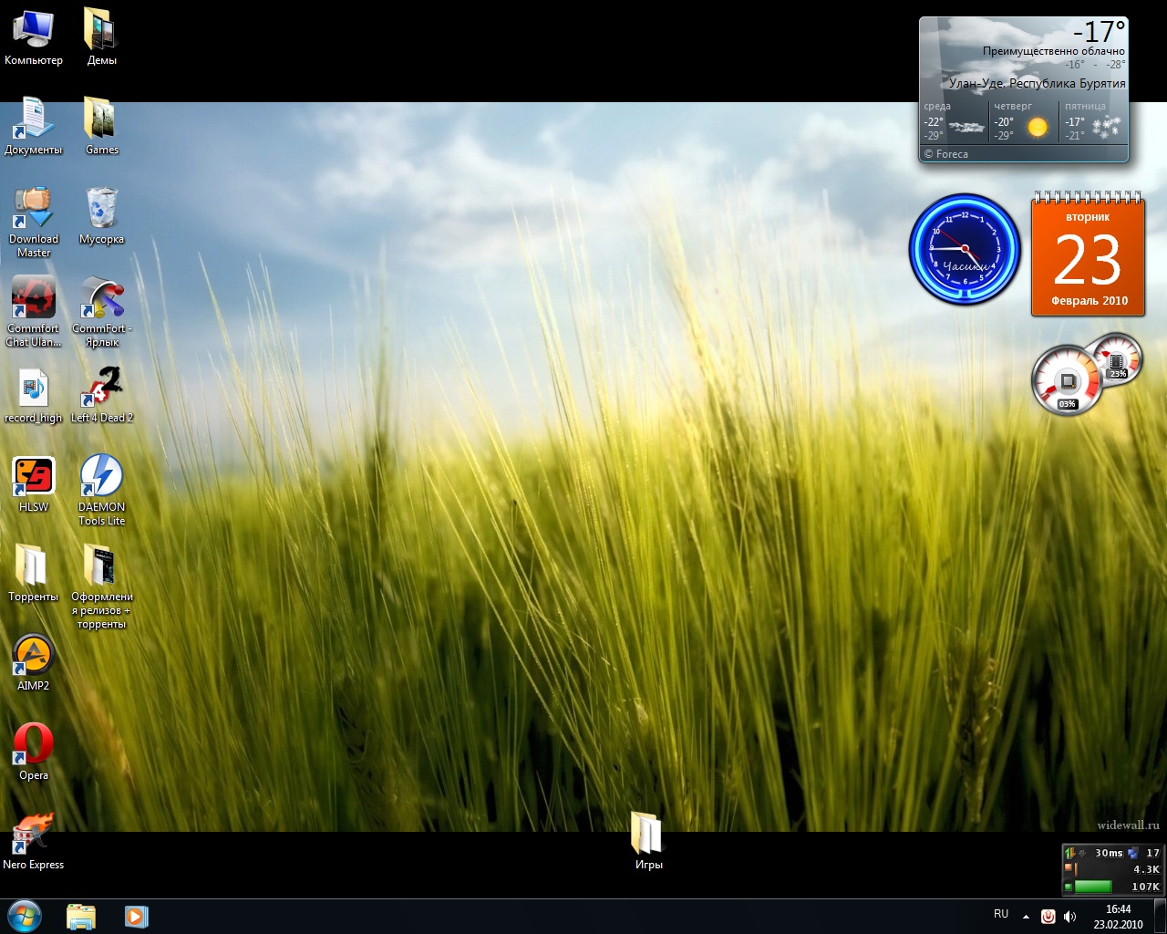Select the Компьютер desktop icon
1167x934 pixels.
pos(33,30)
